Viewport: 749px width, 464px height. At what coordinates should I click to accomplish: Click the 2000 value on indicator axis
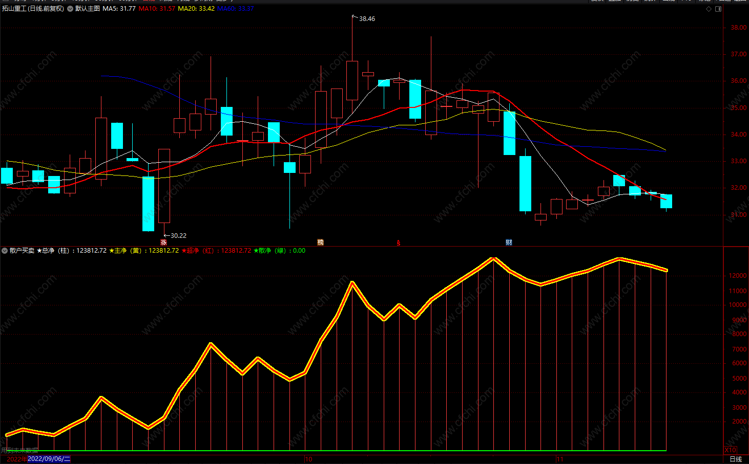(x=739, y=422)
